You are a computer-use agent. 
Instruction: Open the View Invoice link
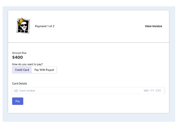click(x=153, y=26)
